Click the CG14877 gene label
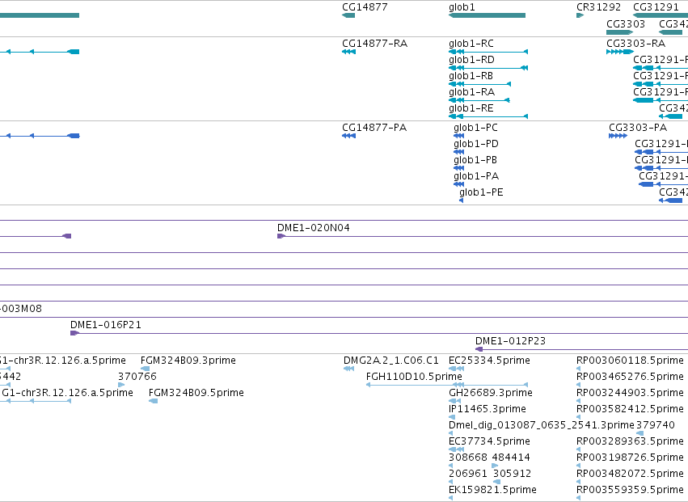688x502 pixels. pyautogui.click(x=365, y=7)
